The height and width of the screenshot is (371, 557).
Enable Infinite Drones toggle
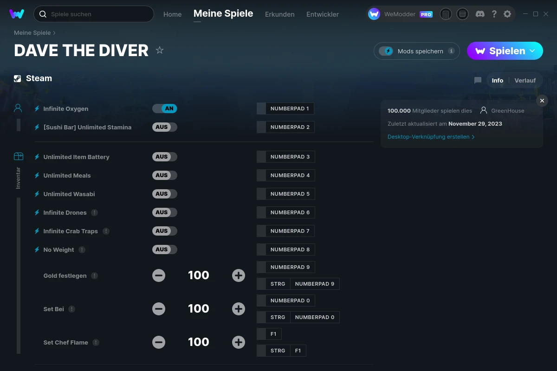tap(165, 212)
